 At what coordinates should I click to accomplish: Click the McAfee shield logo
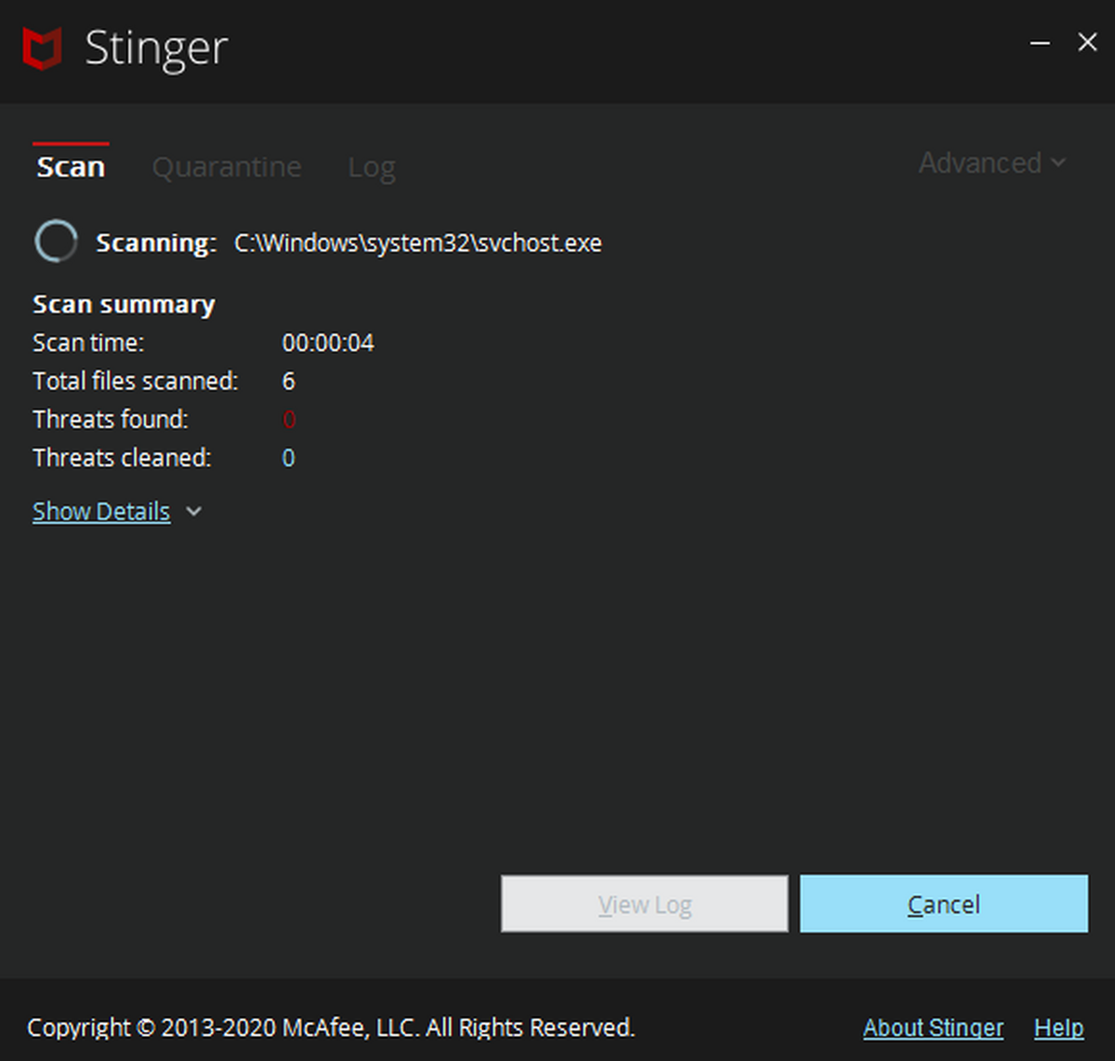coord(43,48)
